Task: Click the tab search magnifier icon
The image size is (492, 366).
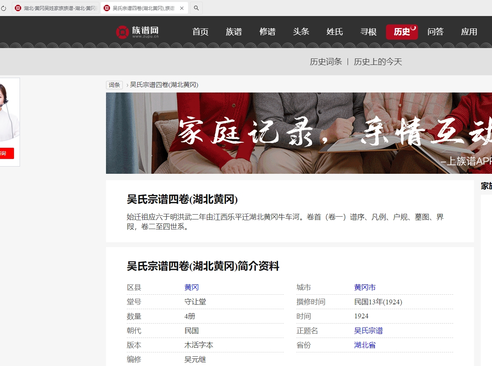Action: (196, 8)
